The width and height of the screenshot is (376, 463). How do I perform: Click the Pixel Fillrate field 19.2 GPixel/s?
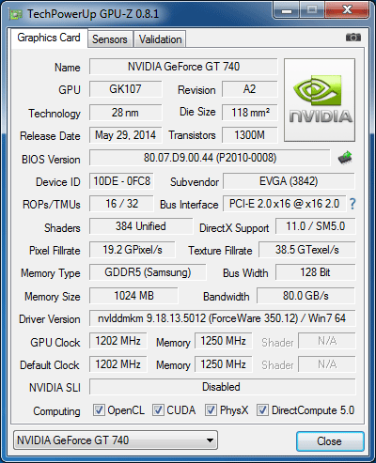133,250
